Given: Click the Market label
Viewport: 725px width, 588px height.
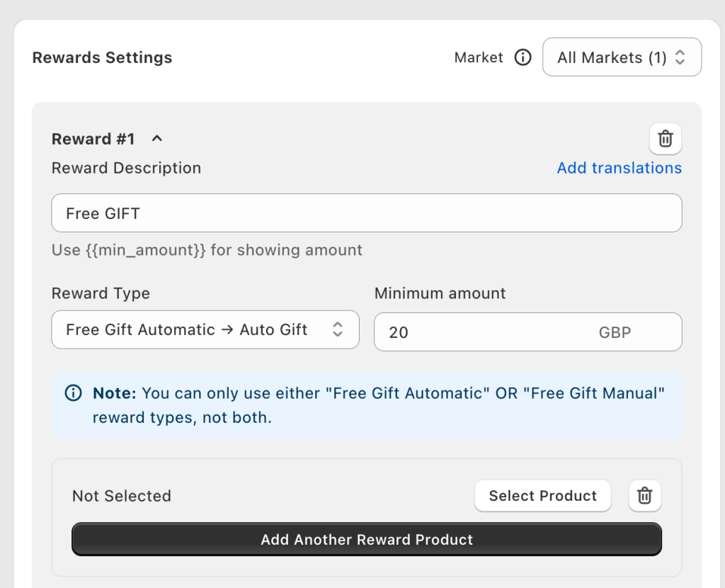Looking at the screenshot, I should click(479, 57).
